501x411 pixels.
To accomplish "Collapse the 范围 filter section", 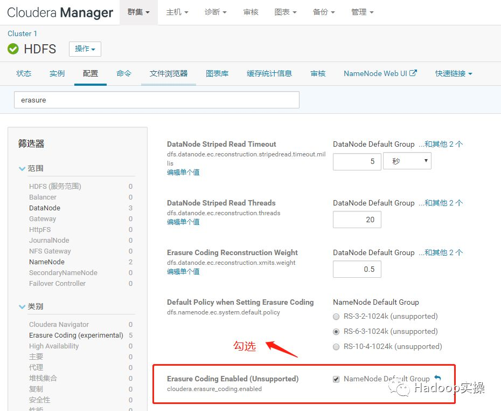I will (x=31, y=168).
